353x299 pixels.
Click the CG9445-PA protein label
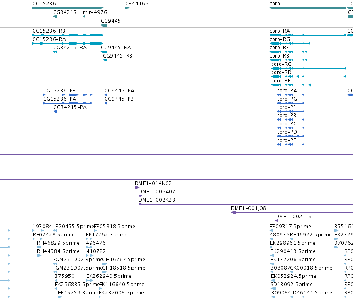[119, 91]
